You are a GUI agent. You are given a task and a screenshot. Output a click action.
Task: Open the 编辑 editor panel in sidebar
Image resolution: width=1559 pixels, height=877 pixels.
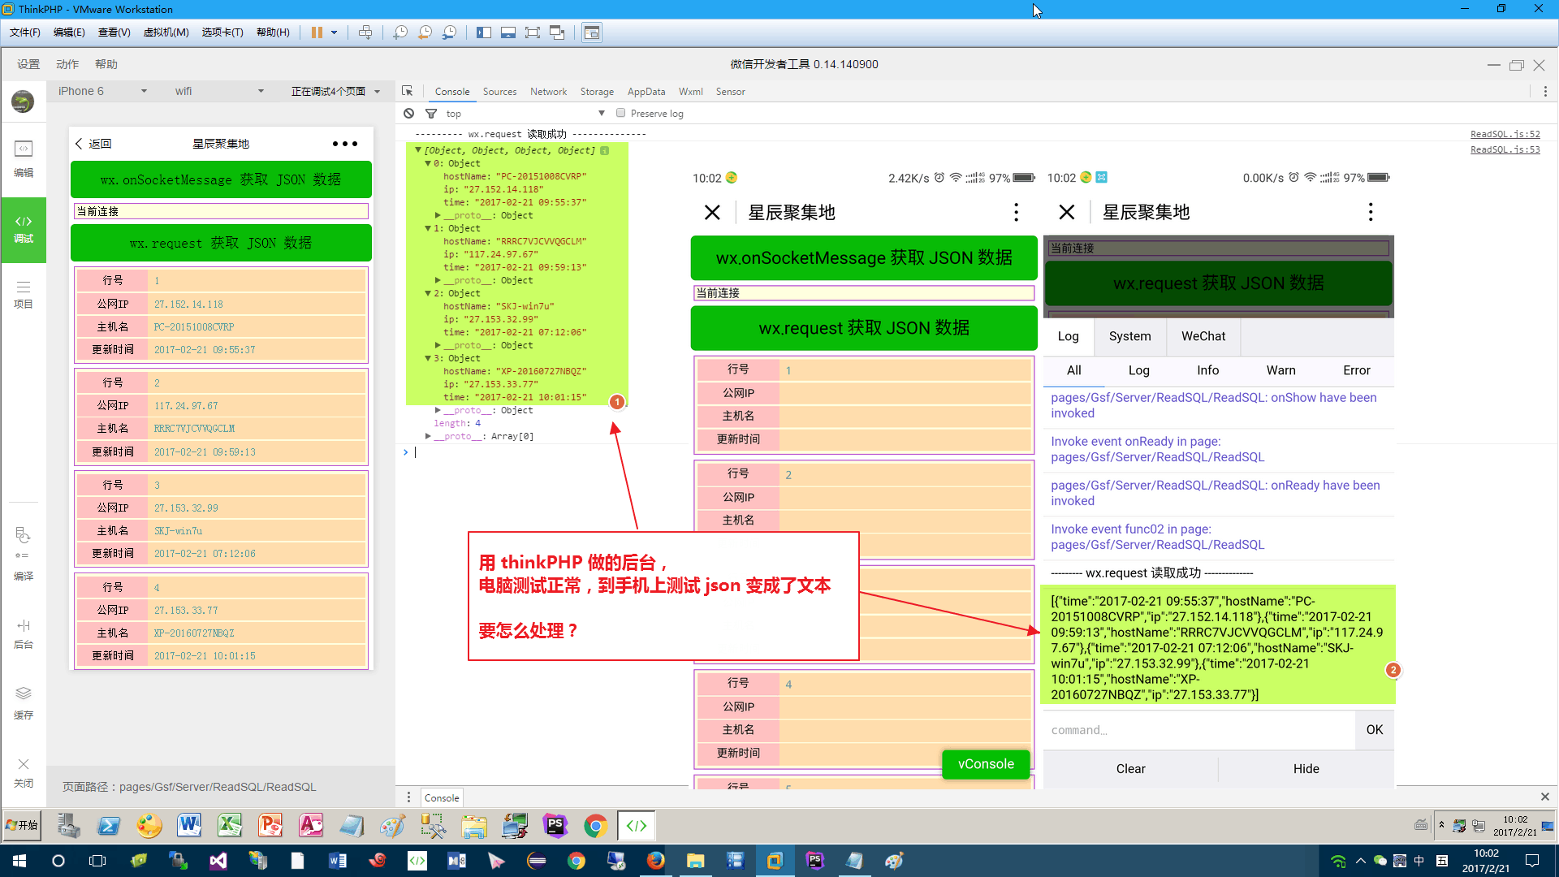coord(24,158)
